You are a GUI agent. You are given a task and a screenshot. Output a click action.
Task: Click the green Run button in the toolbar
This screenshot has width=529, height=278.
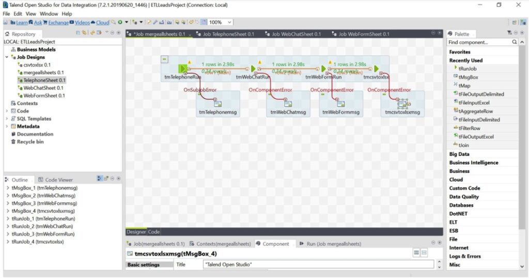120,22
